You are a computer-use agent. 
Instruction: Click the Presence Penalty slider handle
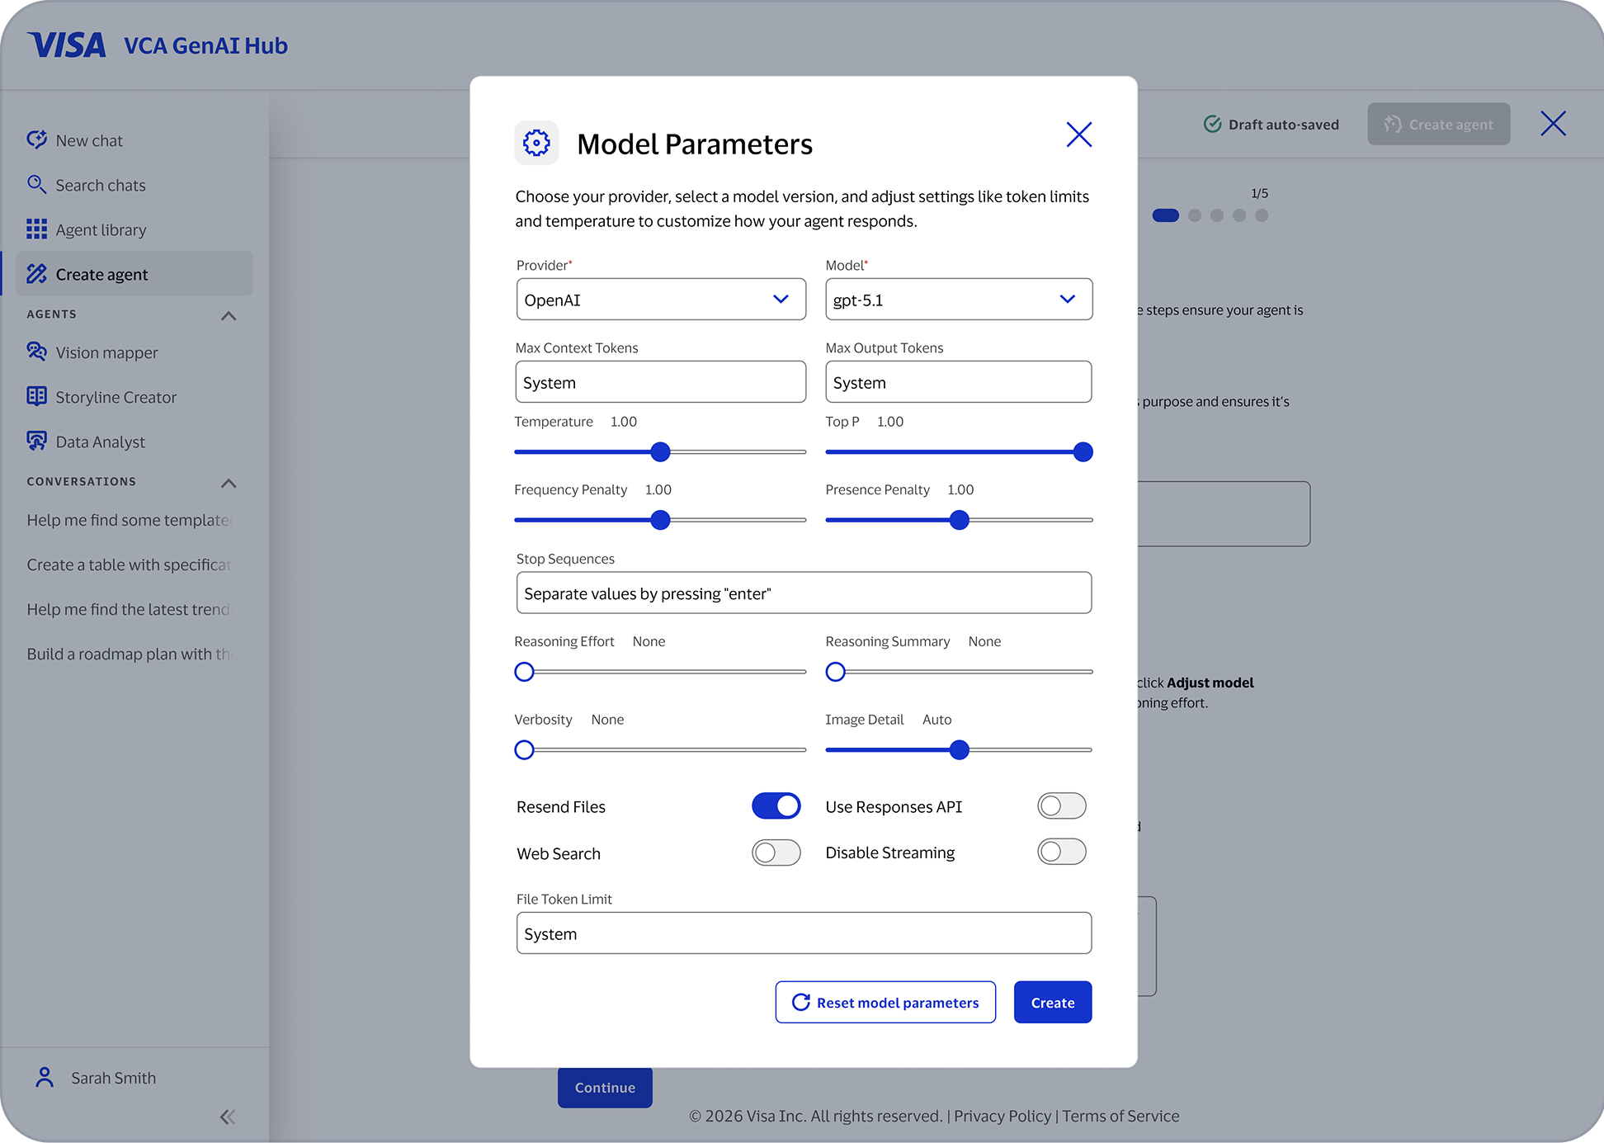(959, 520)
